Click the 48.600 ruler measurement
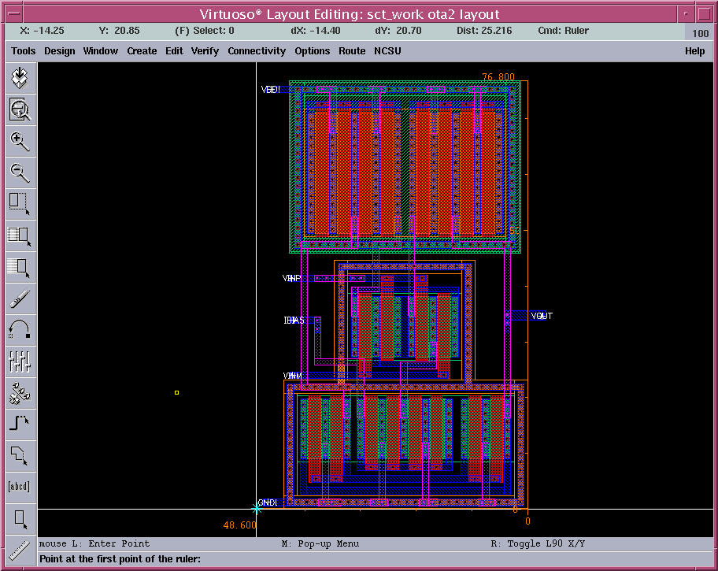 point(239,525)
